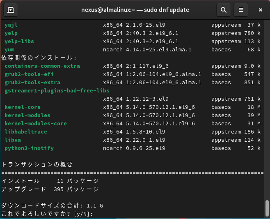Open the hamburger menu
Viewport: 270px width, 219px height.
click(241, 10)
